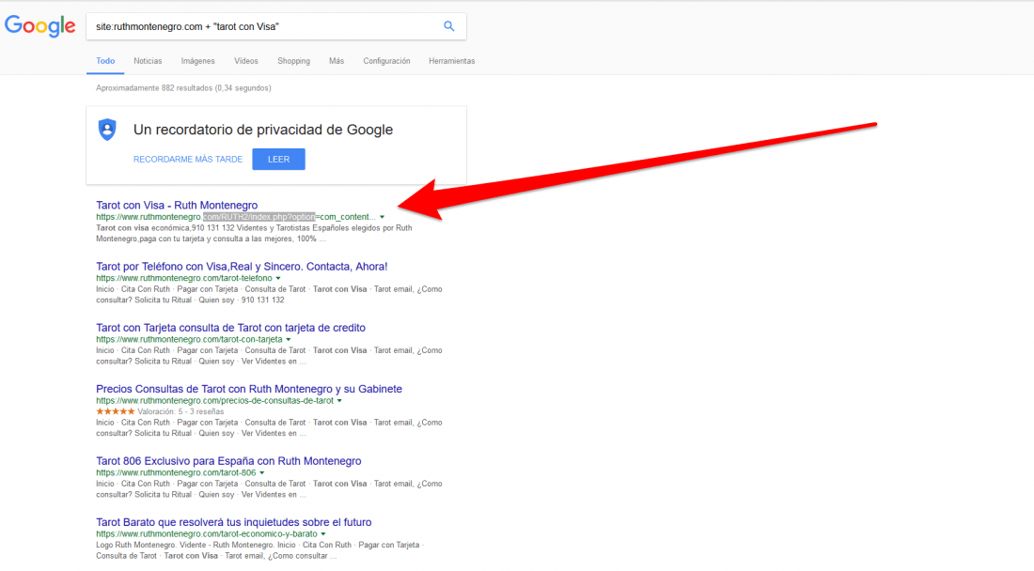1034x571 pixels.
Task: Click 'Un recordatorio de privacidad de Google' heading
Action: [x=263, y=130]
